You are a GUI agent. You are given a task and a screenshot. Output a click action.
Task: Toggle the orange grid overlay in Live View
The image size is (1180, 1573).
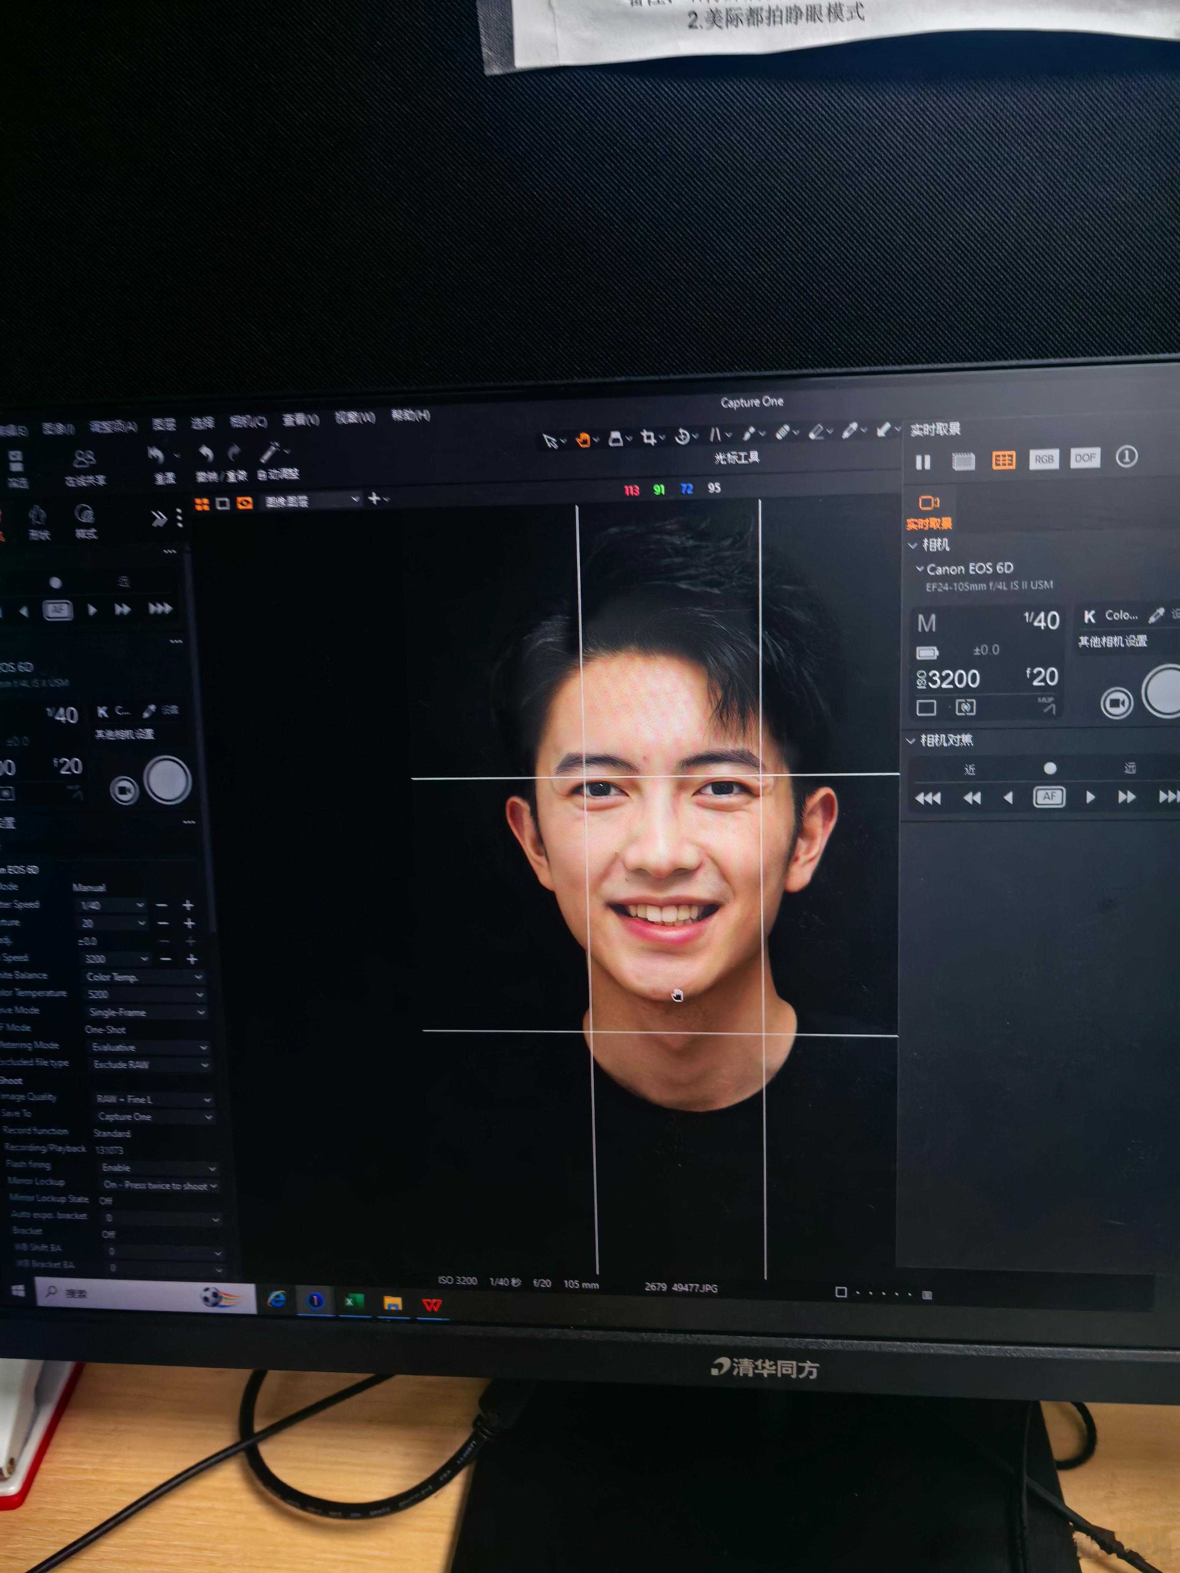point(1004,460)
